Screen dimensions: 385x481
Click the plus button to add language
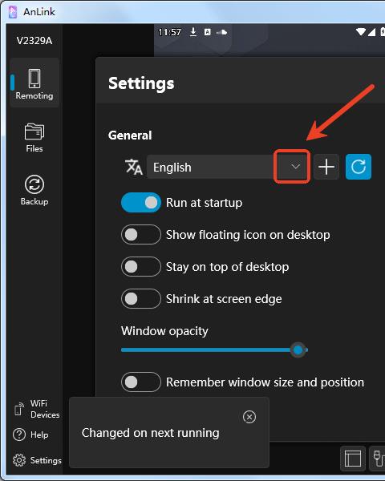click(326, 167)
